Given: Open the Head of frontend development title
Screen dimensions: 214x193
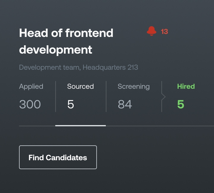Looking at the screenshot, I should click(x=66, y=41).
